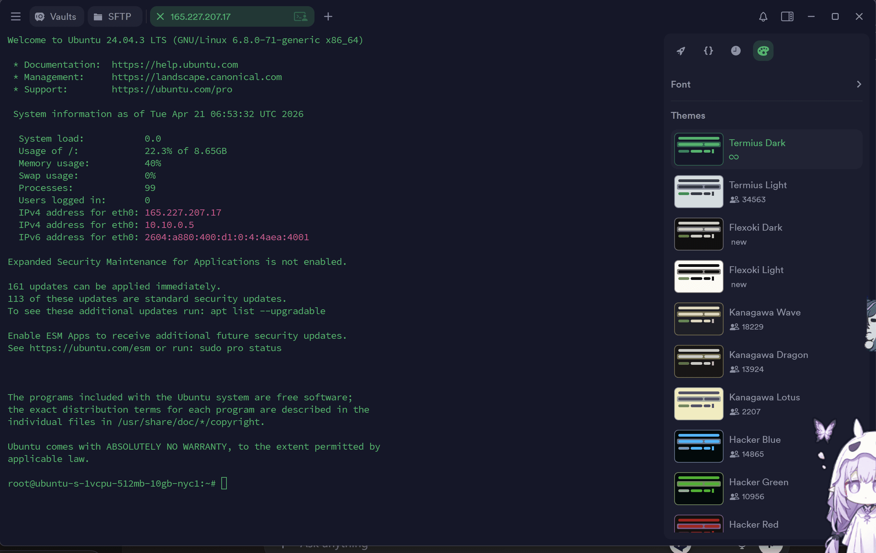Open the https://ubuntu.com/esm link
Image resolution: width=876 pixels, height=553 pixels.
tap(90, 348)
